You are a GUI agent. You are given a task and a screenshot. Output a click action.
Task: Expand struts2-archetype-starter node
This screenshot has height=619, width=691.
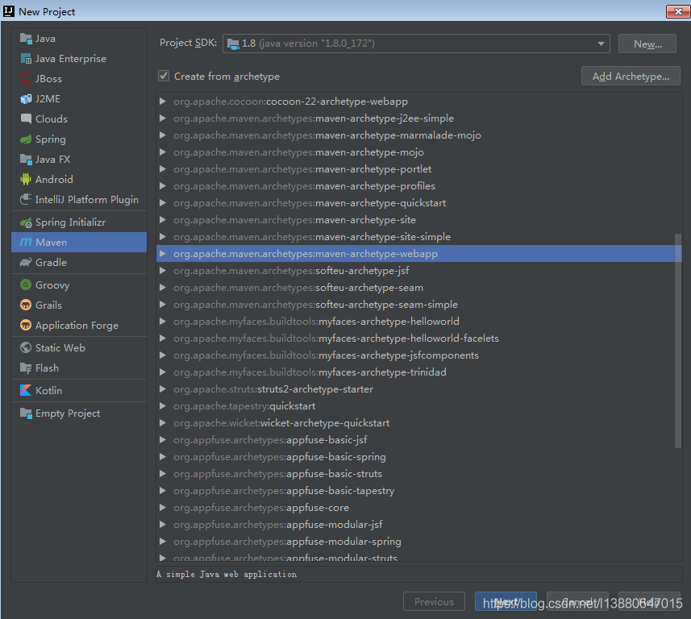[x=163, y=389]
